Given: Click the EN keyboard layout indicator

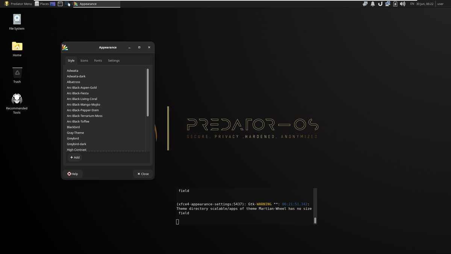Looking at the screenshot, I should [x=412, y=4].
